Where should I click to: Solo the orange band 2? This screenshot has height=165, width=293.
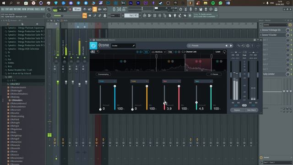173,61
